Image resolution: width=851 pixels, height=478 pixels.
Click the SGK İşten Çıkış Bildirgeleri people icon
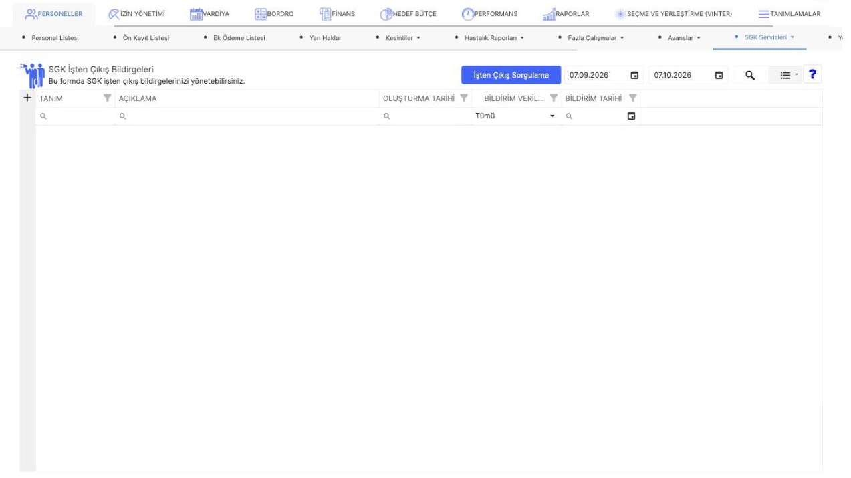point(32,75)
